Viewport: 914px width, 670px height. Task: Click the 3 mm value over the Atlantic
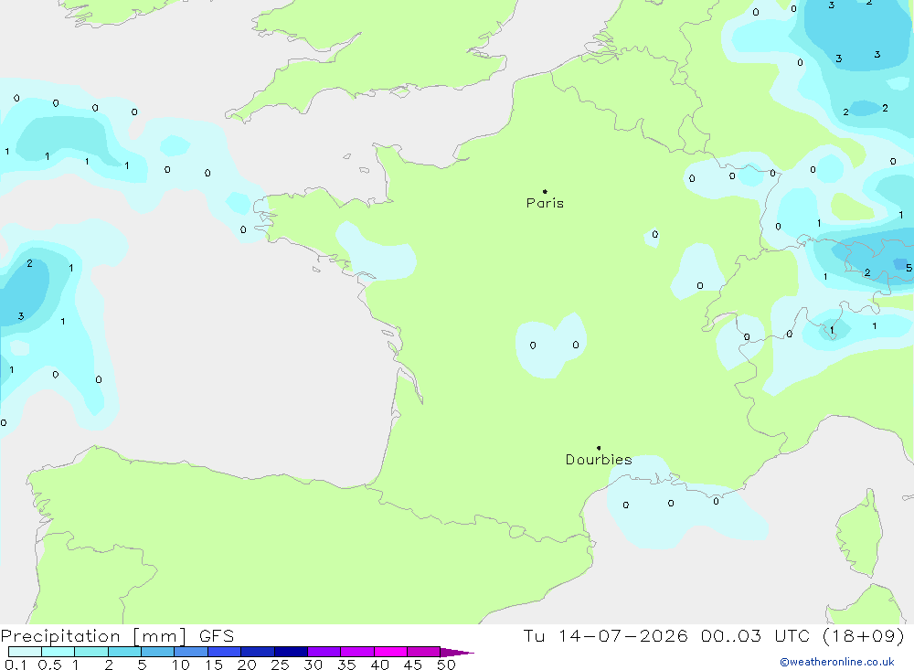[x=21, y=316]
